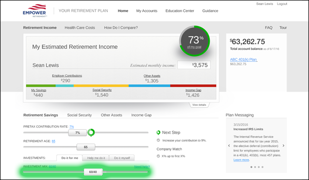Select the Social Security tab
The image size is (309, 180).
coord(79,115)
